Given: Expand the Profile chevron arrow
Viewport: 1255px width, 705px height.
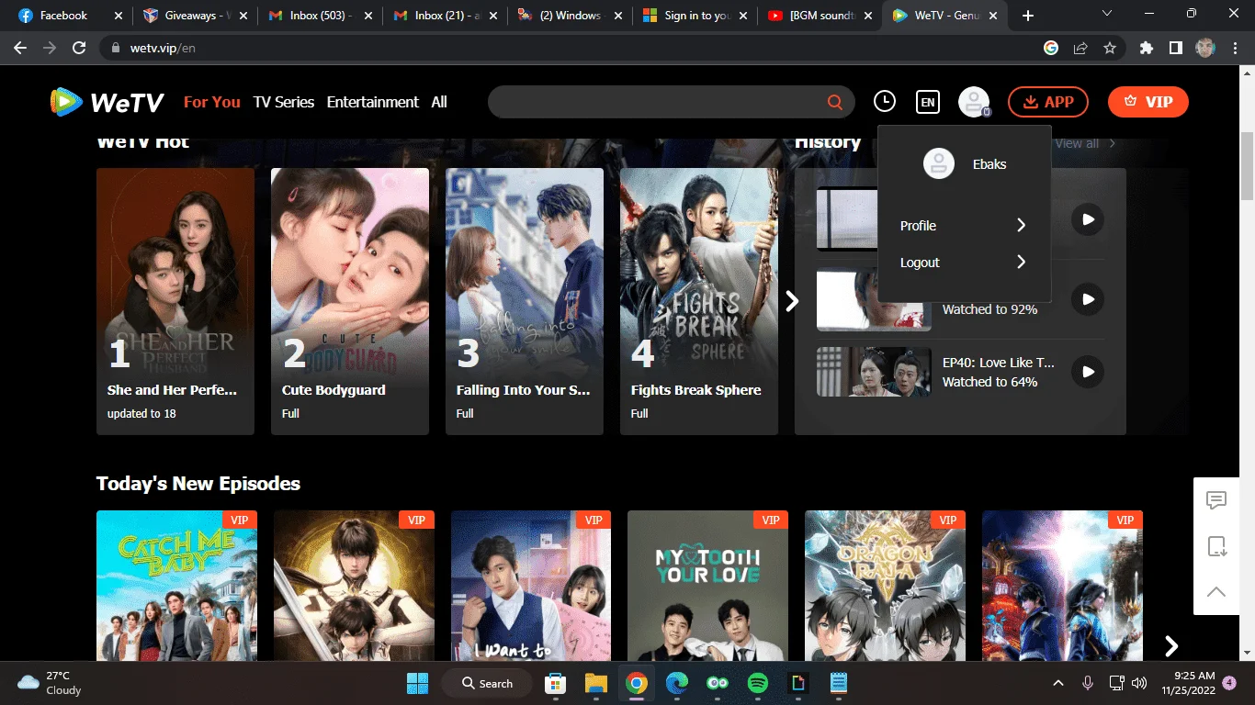Looking at the screenshot, I should [1021, 226].
